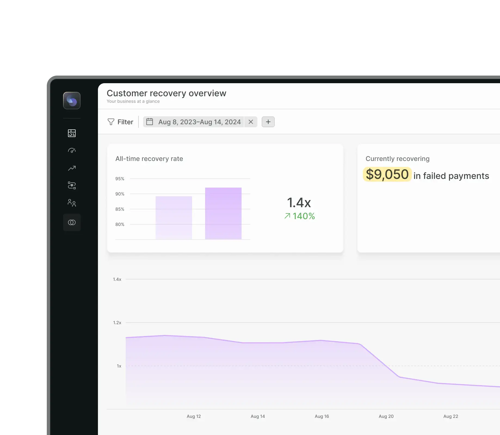Viewport: 500px width, 435px height.
Task: Click the calendar icon in the date chip
Action: pyautogui.click(x=150, y=122)
